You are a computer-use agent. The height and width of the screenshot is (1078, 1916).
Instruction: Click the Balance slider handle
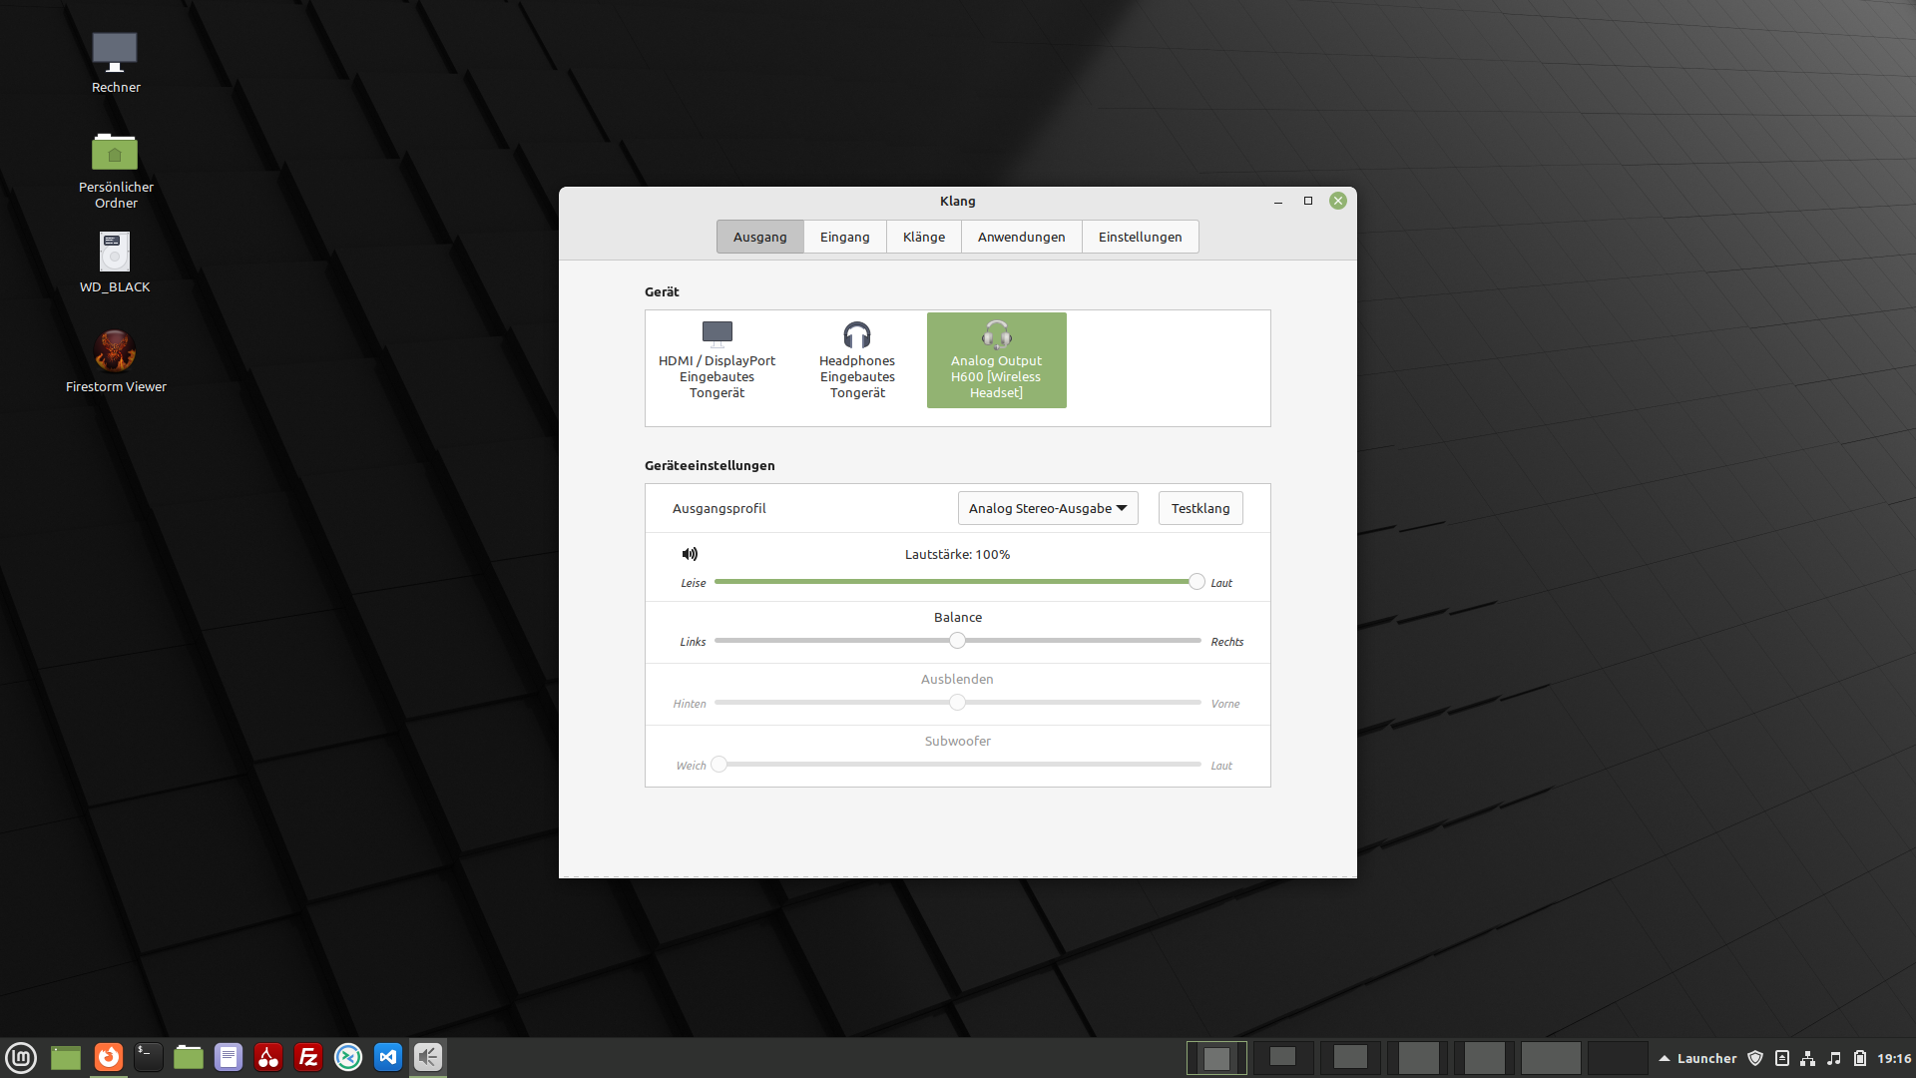coord(957,641)
